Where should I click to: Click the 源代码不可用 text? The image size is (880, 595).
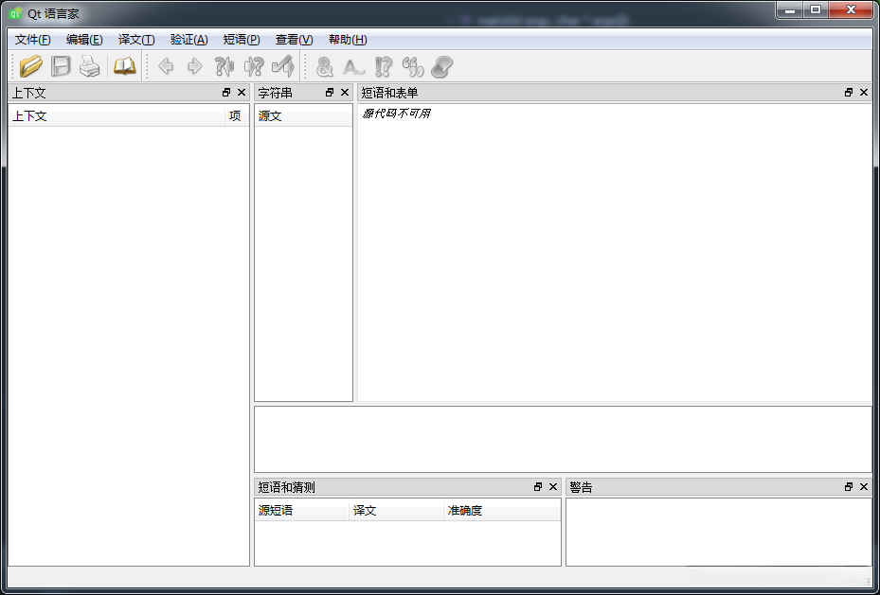click(x=397, y=114)
